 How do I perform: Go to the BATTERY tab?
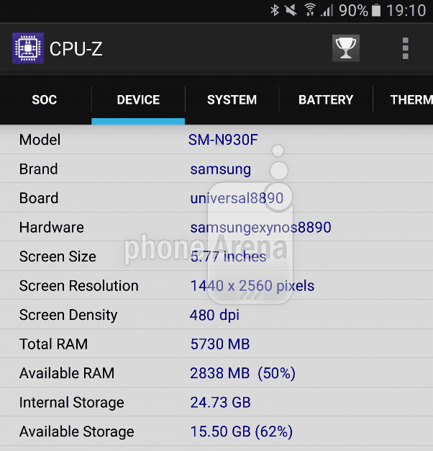click(326, 100)
